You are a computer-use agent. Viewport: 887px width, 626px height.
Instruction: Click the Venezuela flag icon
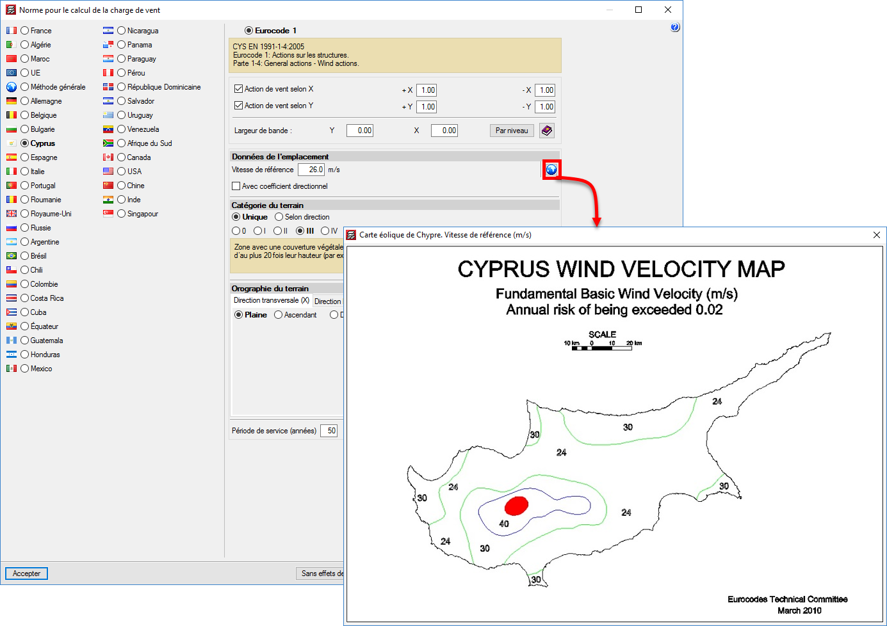[x=108, y=129]
